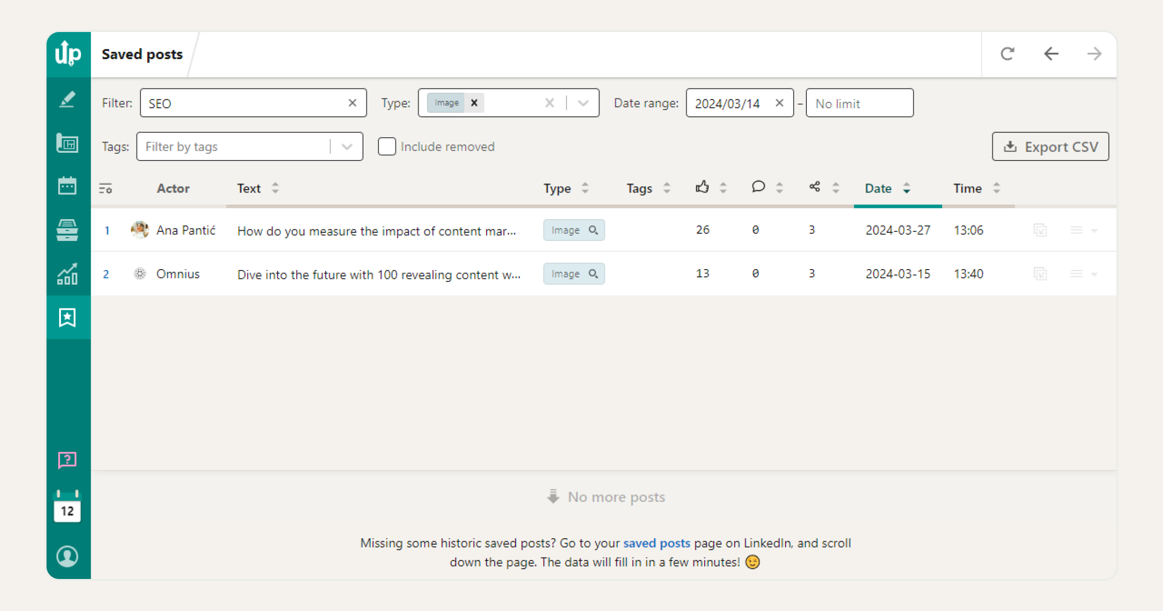Click the Saved posts tab title
1163x611 pixels.
tap(143, 54)
